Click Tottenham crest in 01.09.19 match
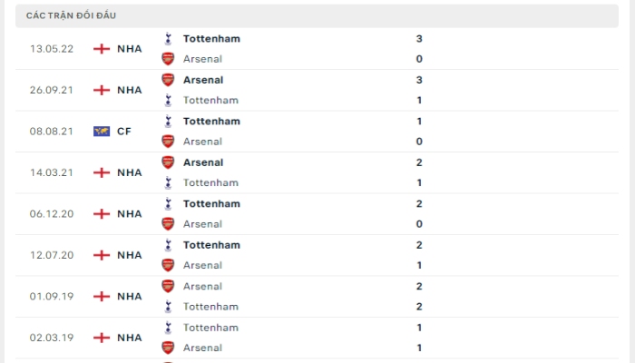This screenshot has width=635, height=363. click(x=168, y=307)
